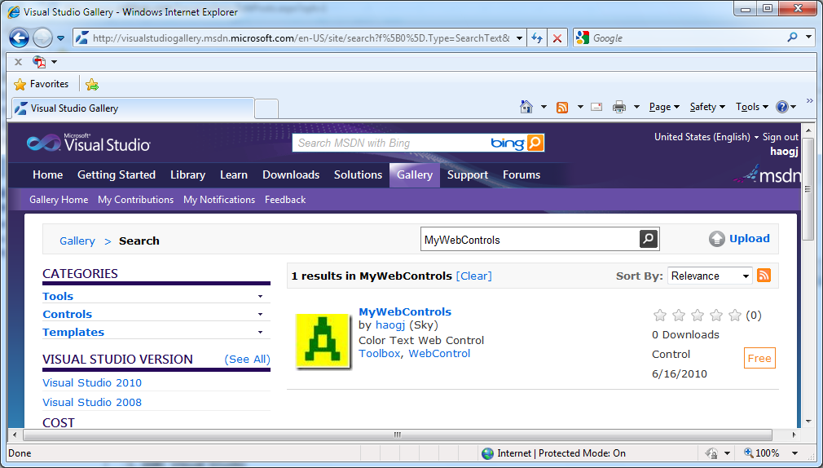
Task: Click the orange RSS icon beside Sort By
Action: tap(764, 275)
